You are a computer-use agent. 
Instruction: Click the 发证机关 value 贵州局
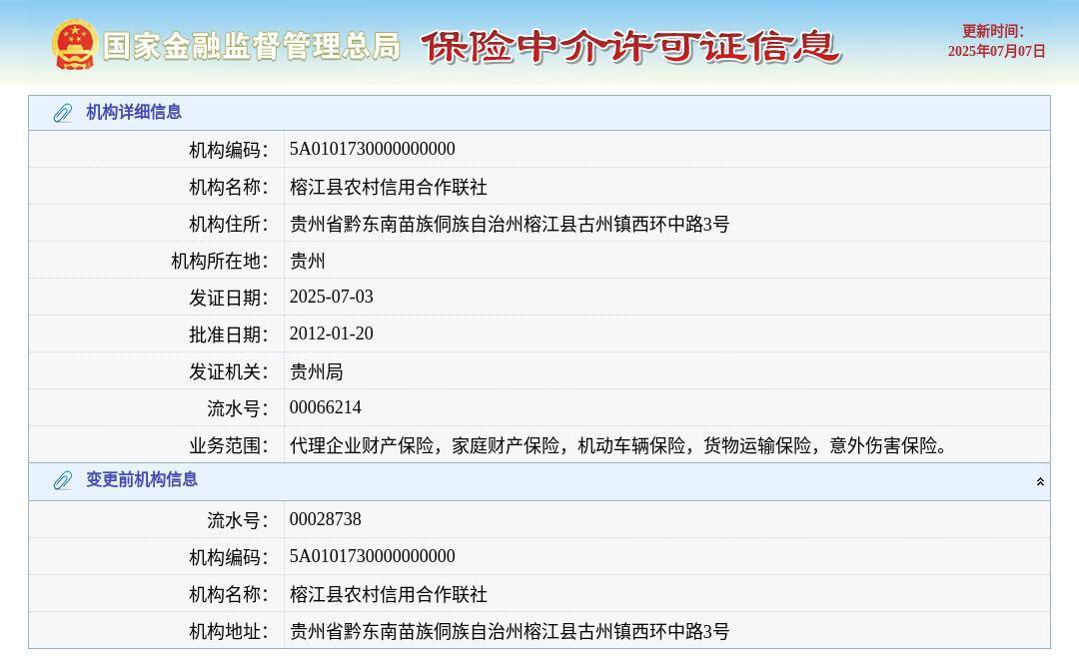click(x=316, y=371)
